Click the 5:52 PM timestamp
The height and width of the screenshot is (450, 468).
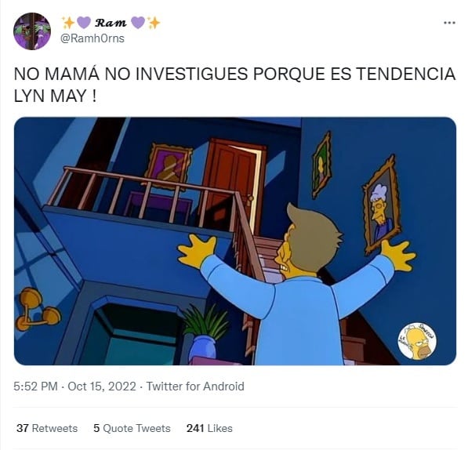coord(35,386)
